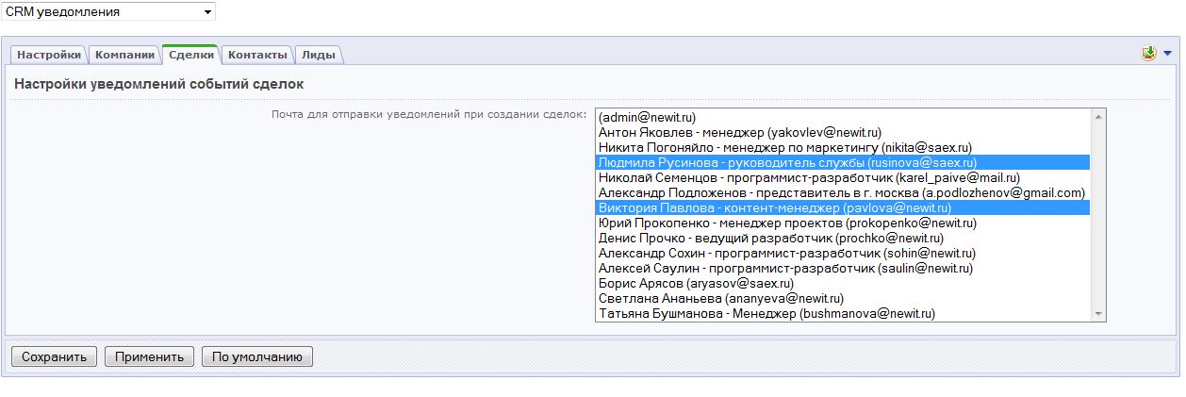Go to the Контакты tab
This screenshot has height=397, width=1186.
[x=257, y=55]
